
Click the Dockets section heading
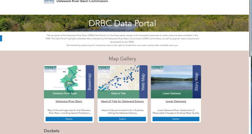(x=52, y=131)
